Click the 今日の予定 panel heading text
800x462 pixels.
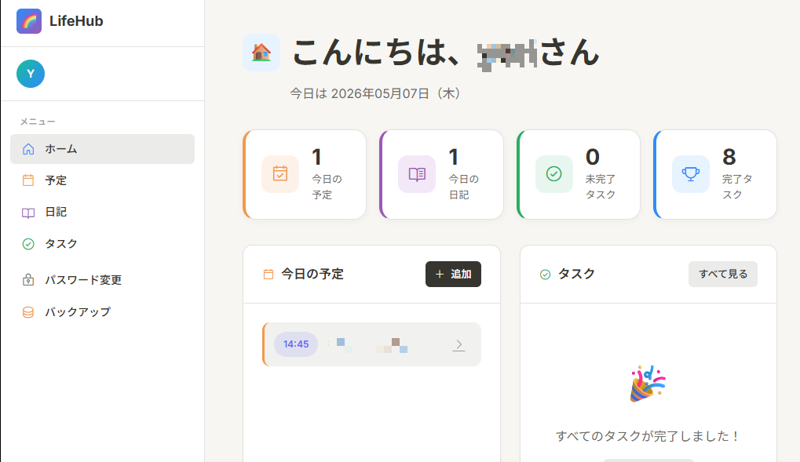click(312, 275)
